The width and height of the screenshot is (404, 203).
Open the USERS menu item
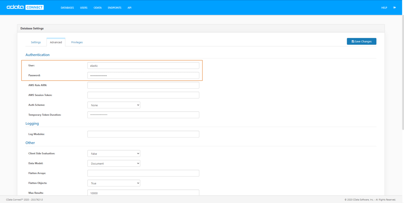click(x=84, y=8)
